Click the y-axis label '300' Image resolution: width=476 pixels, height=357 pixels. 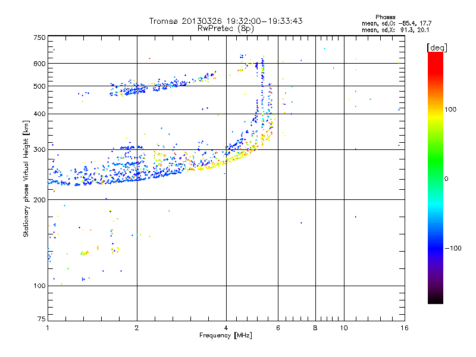pyautogui.click(x=40, y=150)
